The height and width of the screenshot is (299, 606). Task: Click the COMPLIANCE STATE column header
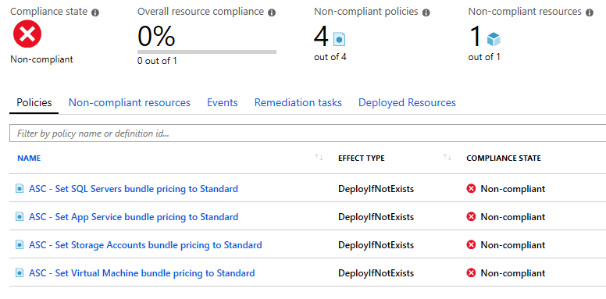(x=504, y=158)
